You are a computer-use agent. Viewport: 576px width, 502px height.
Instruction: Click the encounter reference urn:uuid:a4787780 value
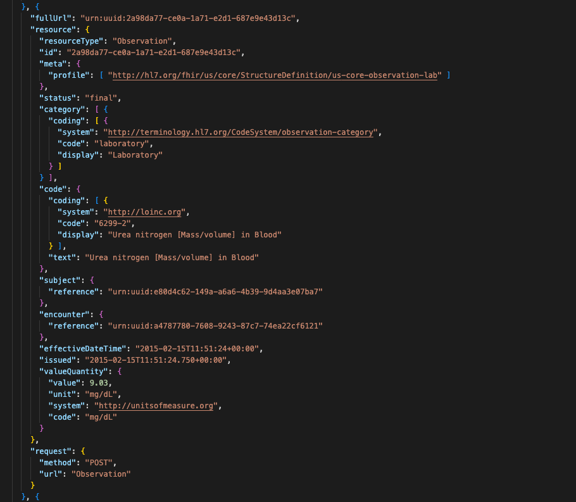215,326
